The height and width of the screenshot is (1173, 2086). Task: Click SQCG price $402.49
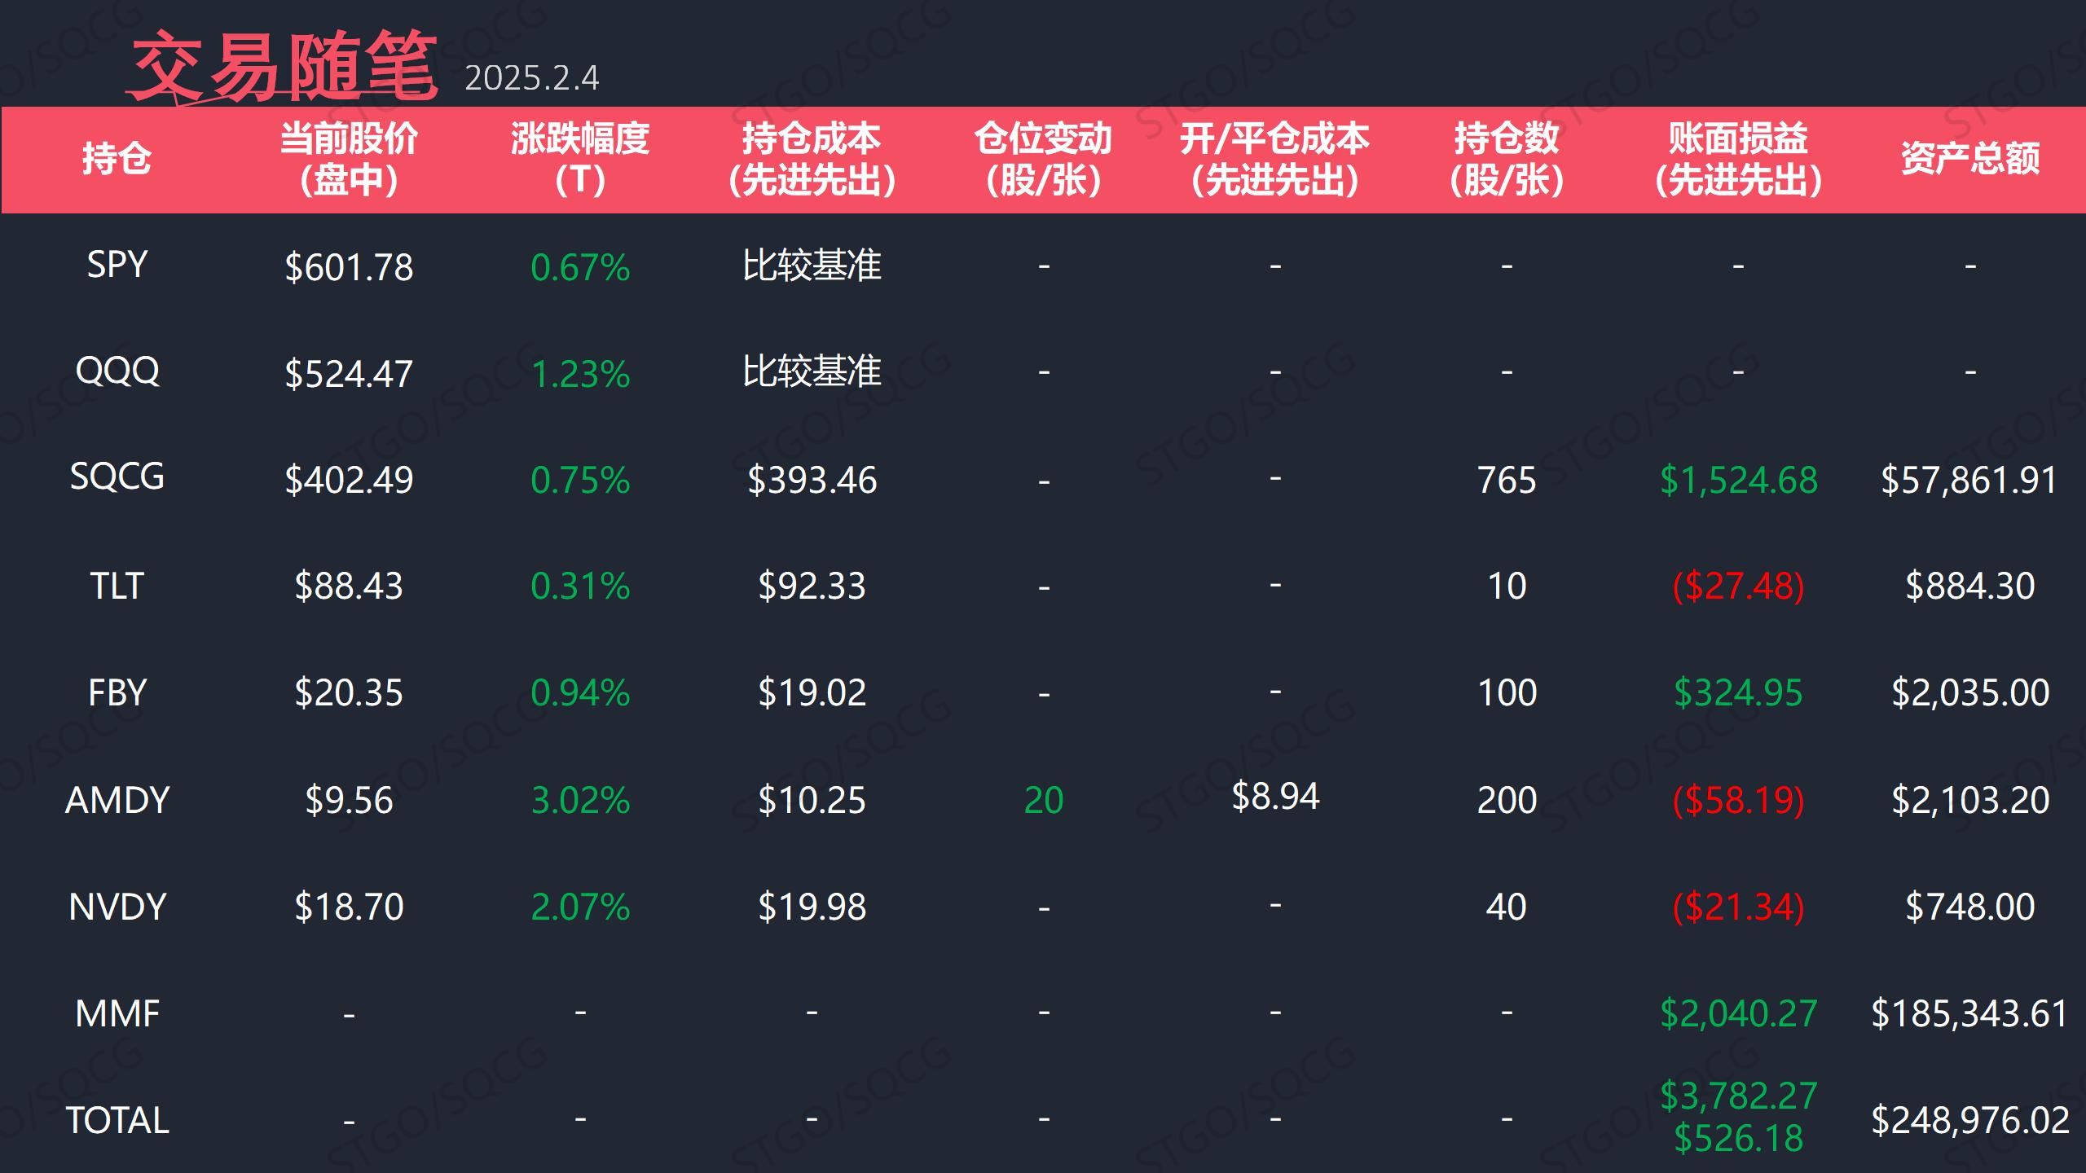pos(349,480)
